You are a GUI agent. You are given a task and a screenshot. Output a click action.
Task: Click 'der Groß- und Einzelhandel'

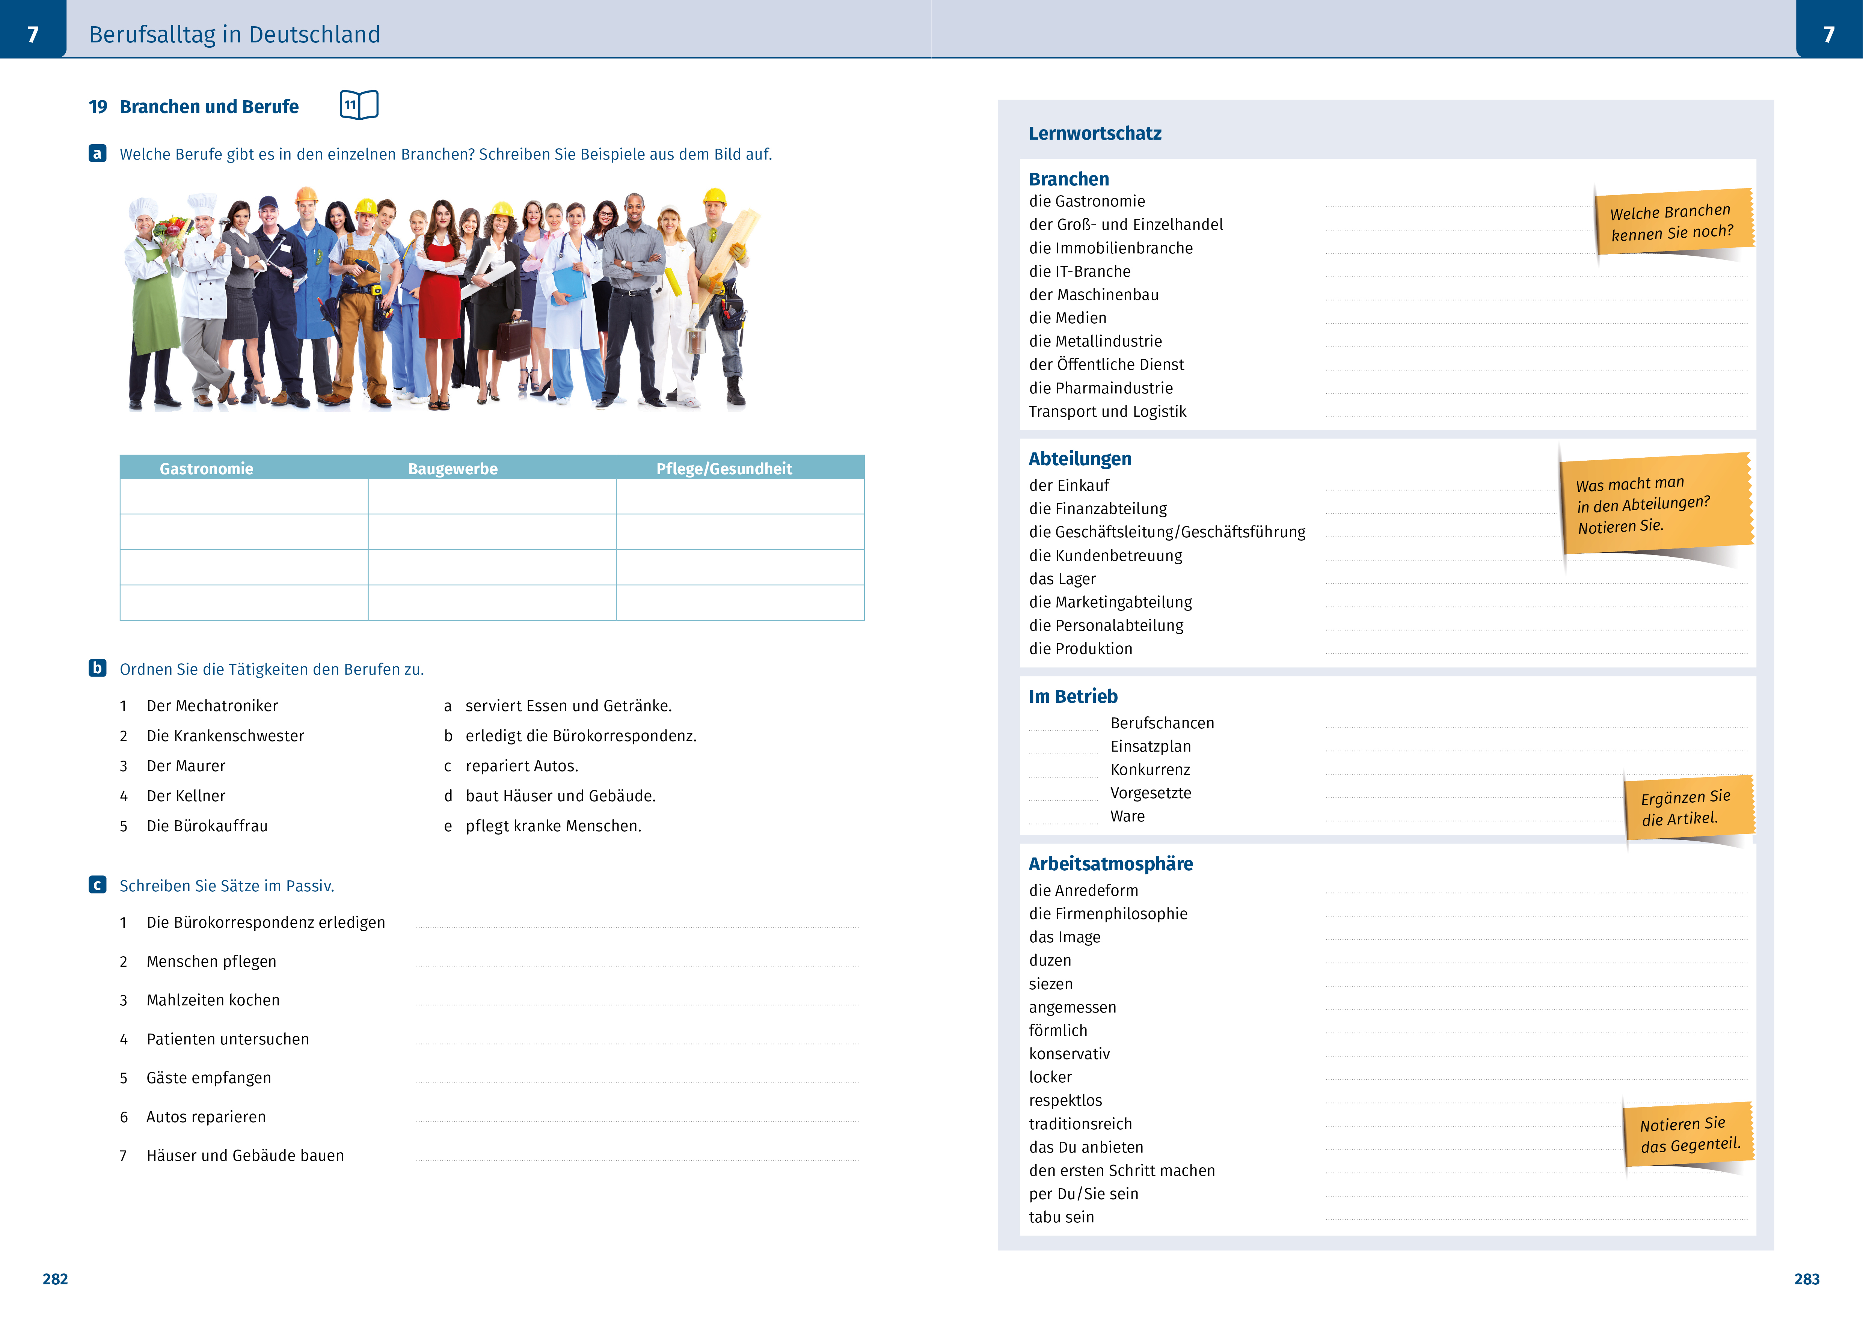click(1125, 225)
